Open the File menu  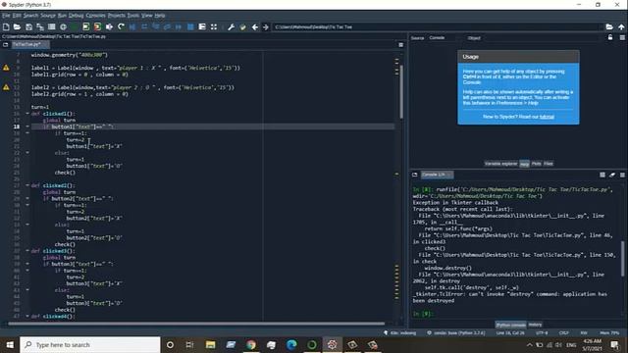[x=6, y=16]
